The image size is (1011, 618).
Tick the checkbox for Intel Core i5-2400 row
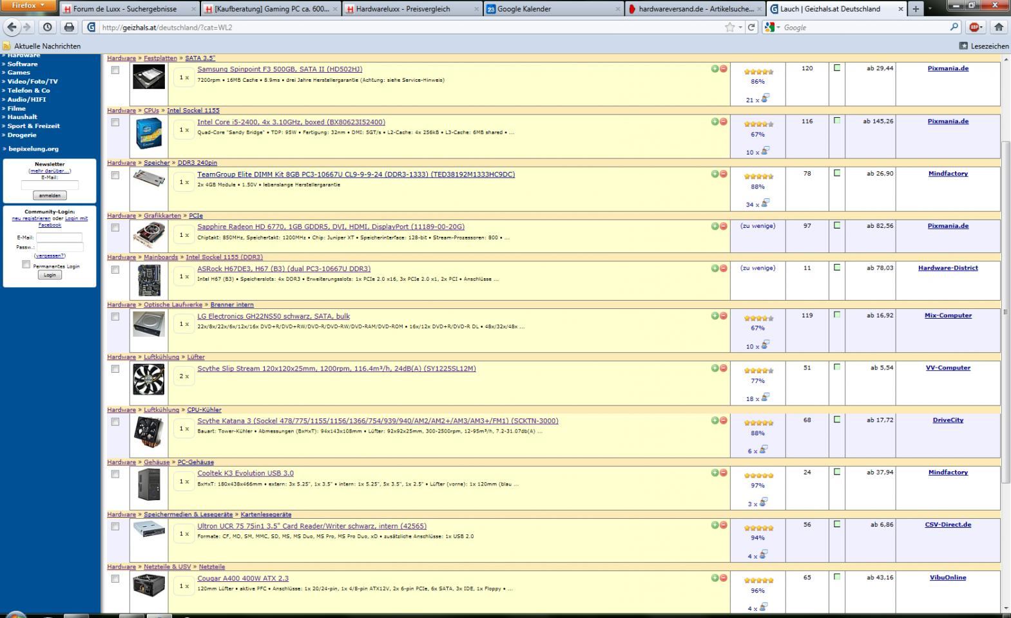point(115,122)
